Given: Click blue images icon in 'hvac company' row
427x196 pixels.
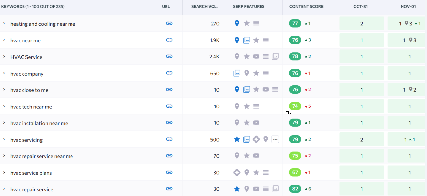Looking at the screenshot, I should [x=237, y=73].
